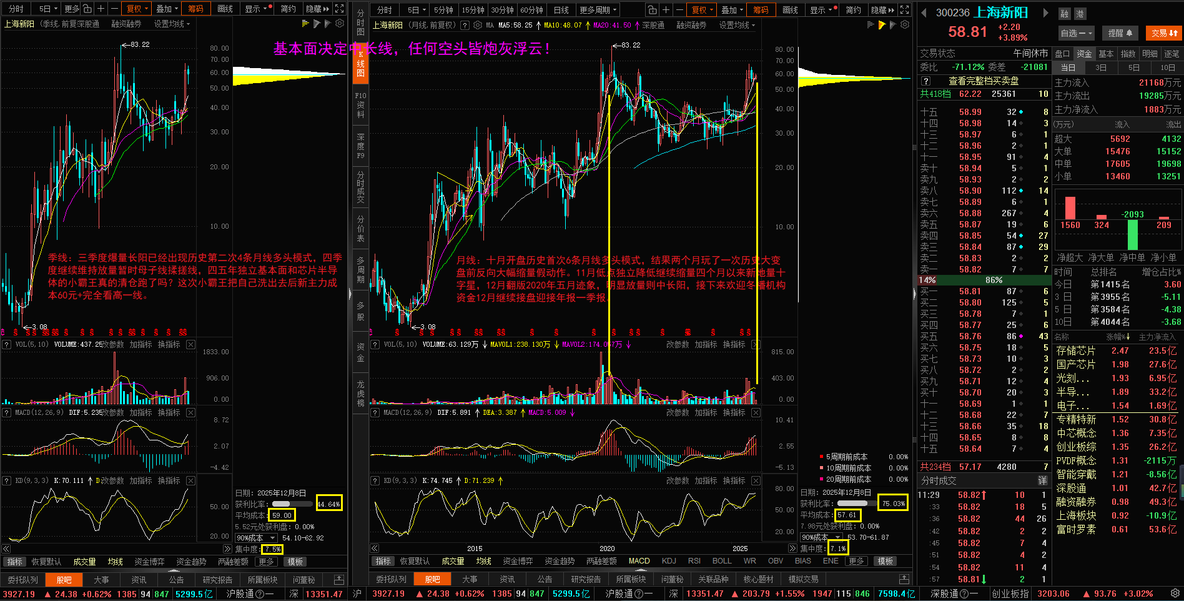Click the 港 badge icon
The height and width of the screenshot is (601, 1184).
click(x=1080, y=14)
